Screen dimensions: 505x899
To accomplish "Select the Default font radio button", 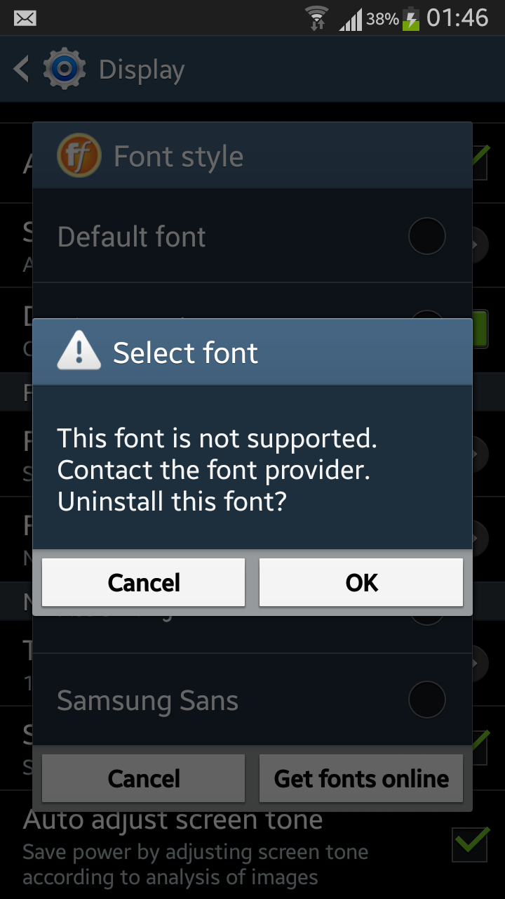I will [427, 236].
